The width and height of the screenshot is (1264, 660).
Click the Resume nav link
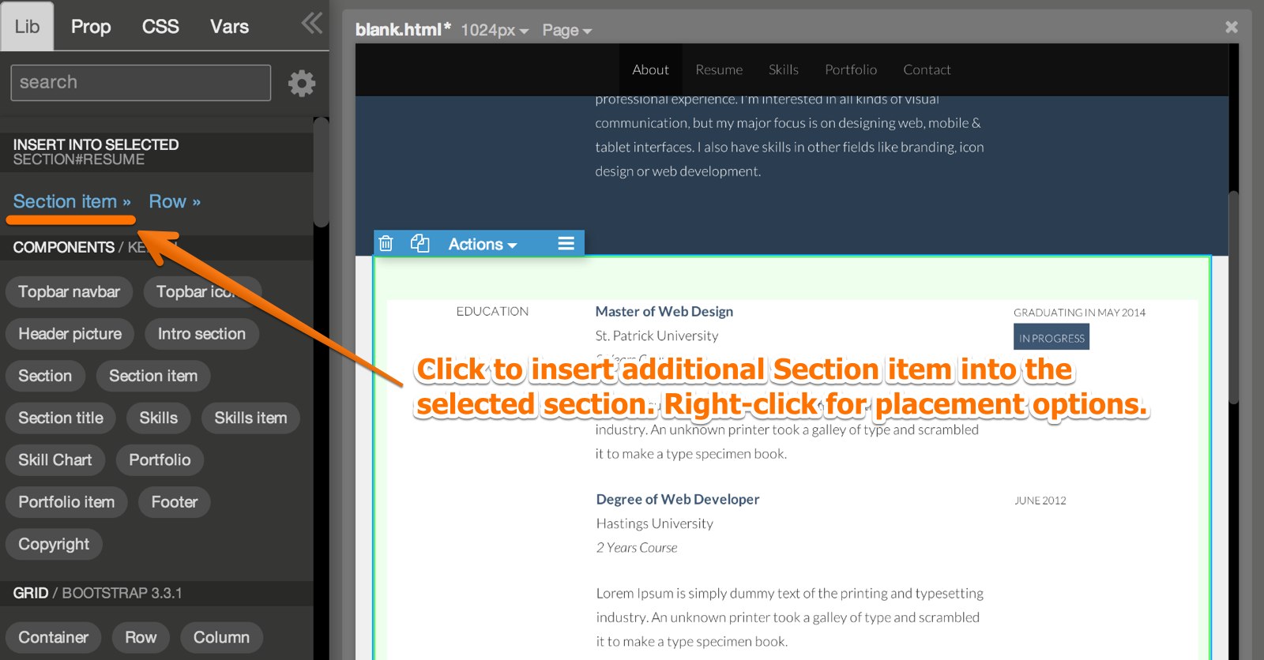click(x=719, y=69)
